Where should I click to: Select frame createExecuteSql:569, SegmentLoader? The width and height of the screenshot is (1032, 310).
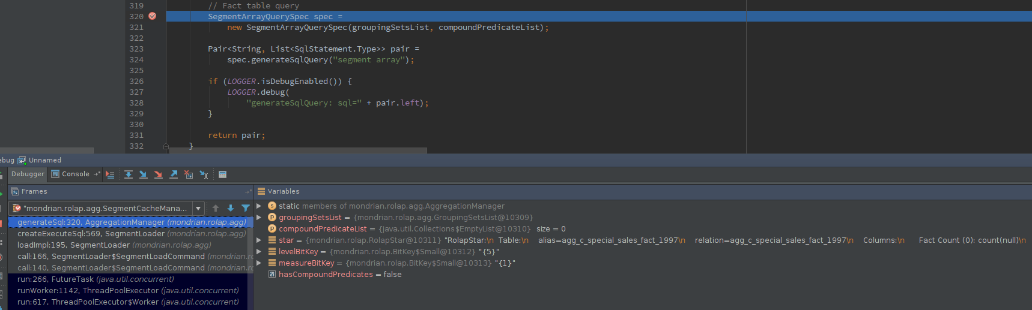[131, 233]
